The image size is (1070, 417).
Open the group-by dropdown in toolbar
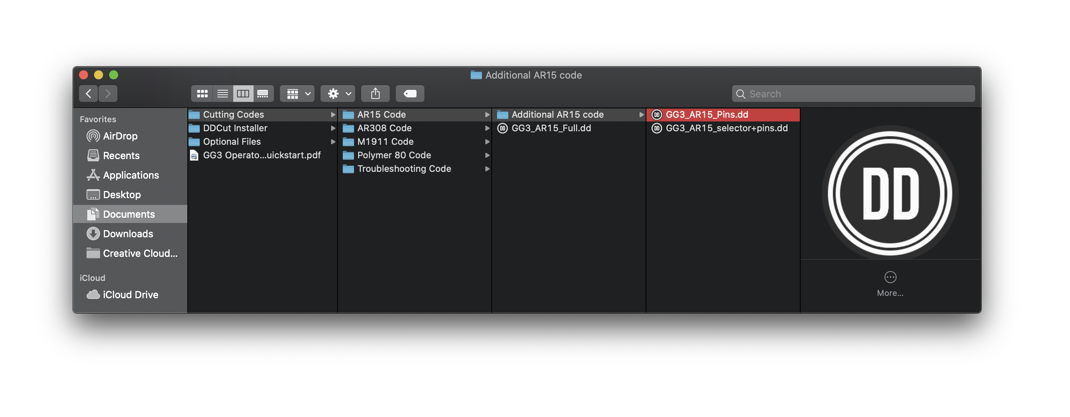click(297, 94)
